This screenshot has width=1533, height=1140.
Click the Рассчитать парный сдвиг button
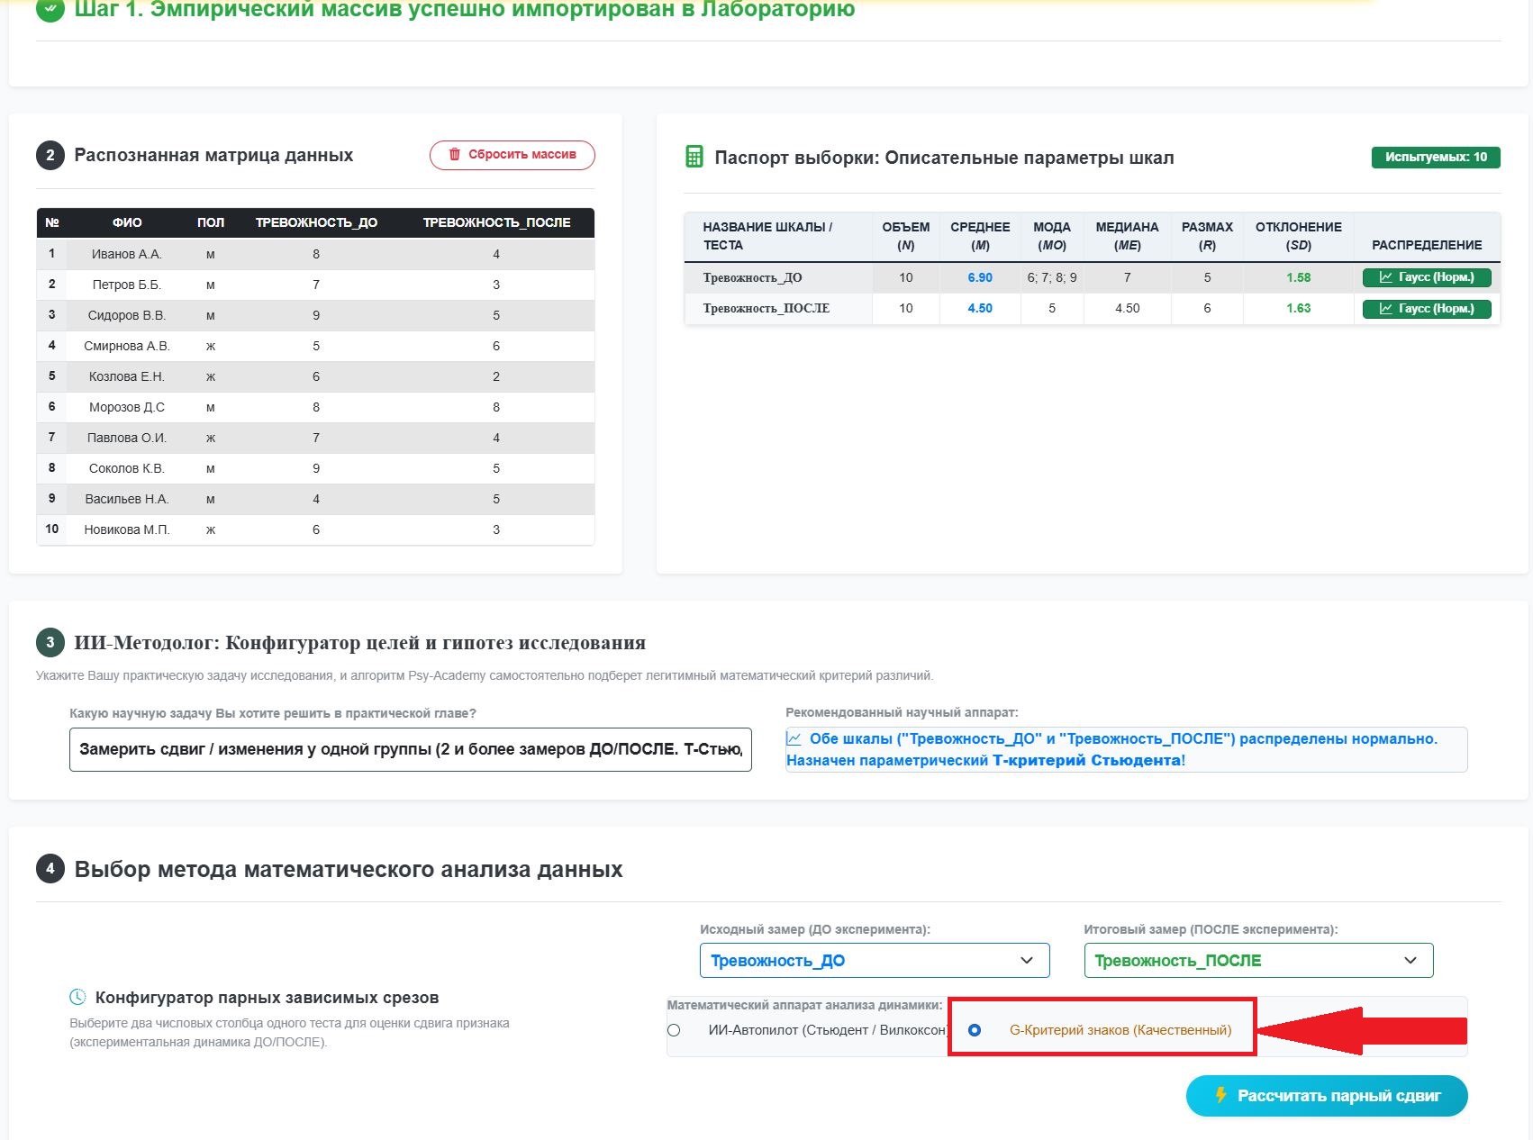(x=1327, y=1096)
